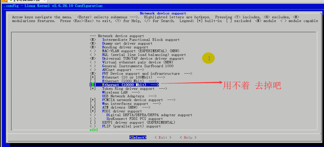Open ARCnet support submenu
The width and height of the screenshot is (324, 147).
click(123, 70)
